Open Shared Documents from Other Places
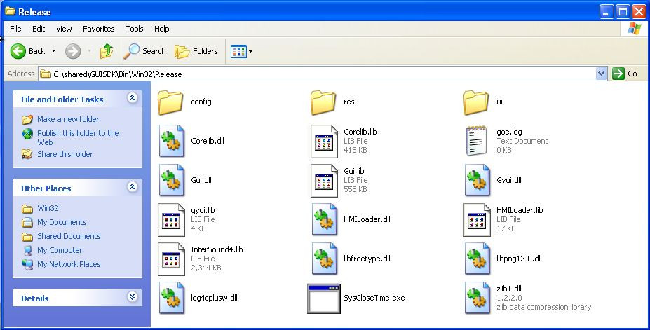 pos(69,236)
